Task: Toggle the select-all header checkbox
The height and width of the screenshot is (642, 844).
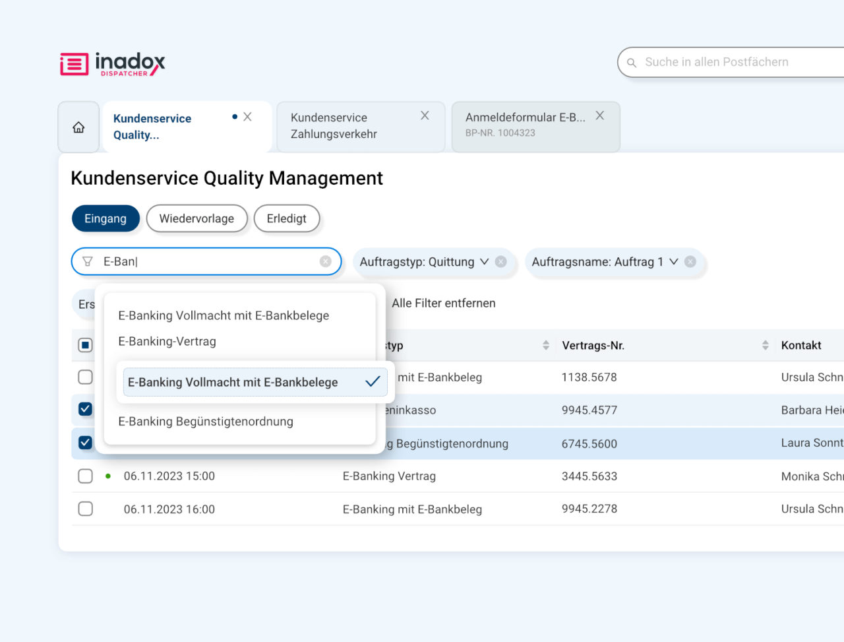Action: [x=85, y=345]
